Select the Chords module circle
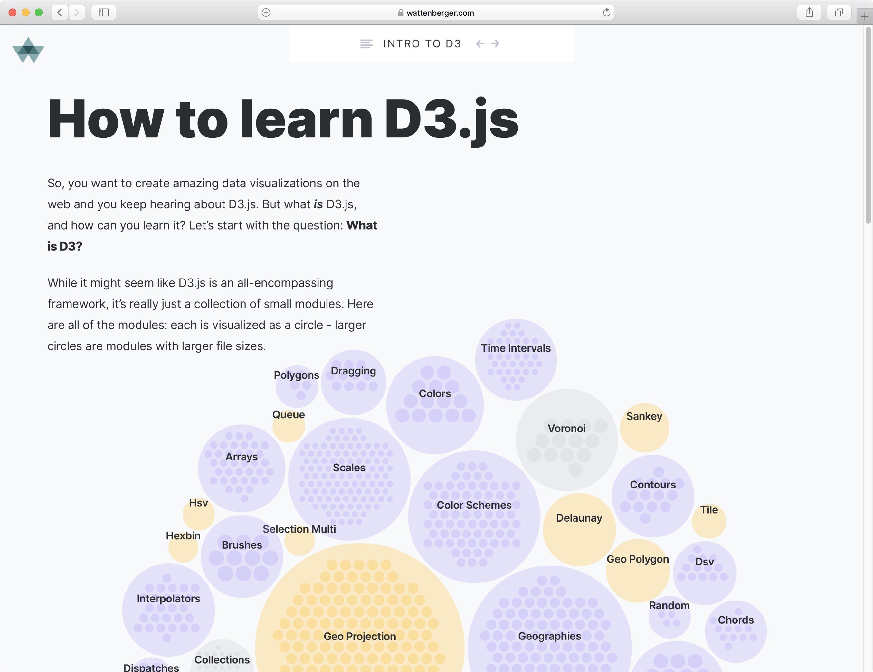The width and height of the screenshot is (873, 672). [736, 631]
